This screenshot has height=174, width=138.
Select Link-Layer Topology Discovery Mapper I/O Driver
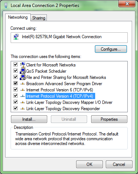tap(69, 102)
